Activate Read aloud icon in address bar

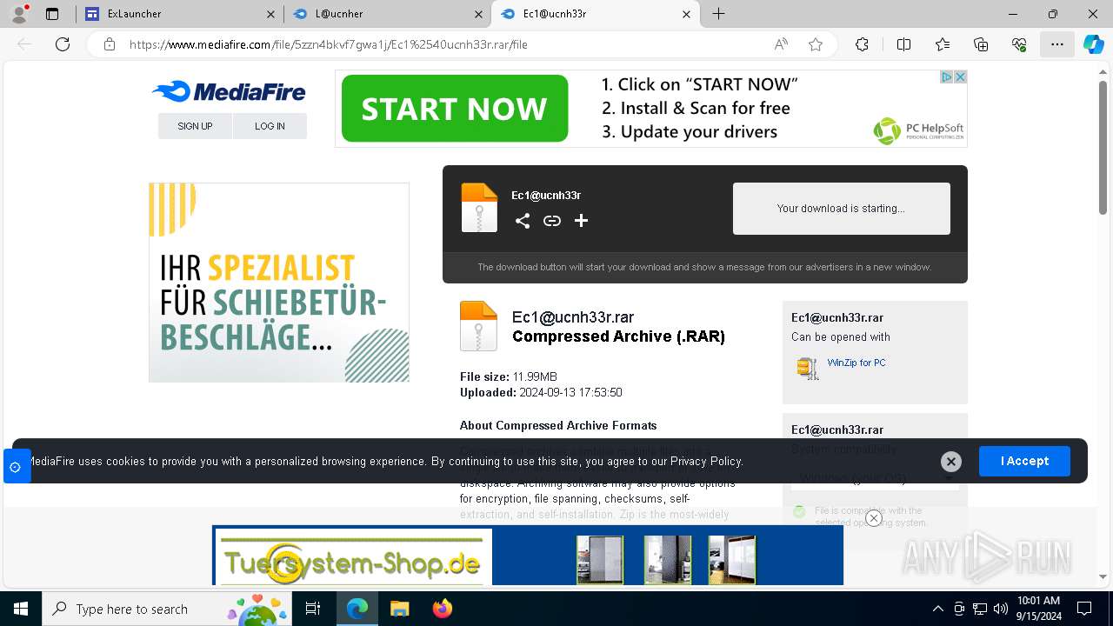click(x=781, y=44)
